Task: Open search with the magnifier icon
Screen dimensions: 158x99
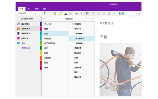Action: (x=92, y=19)
